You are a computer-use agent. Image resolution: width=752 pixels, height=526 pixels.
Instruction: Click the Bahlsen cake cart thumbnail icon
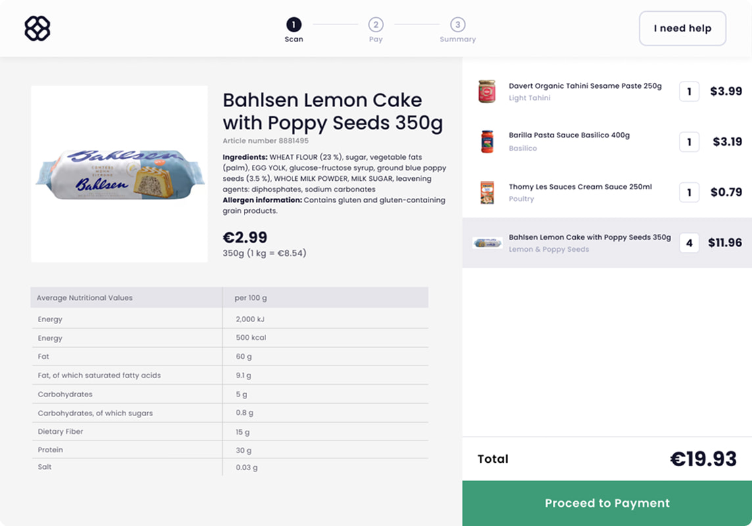tap(488, 243)
